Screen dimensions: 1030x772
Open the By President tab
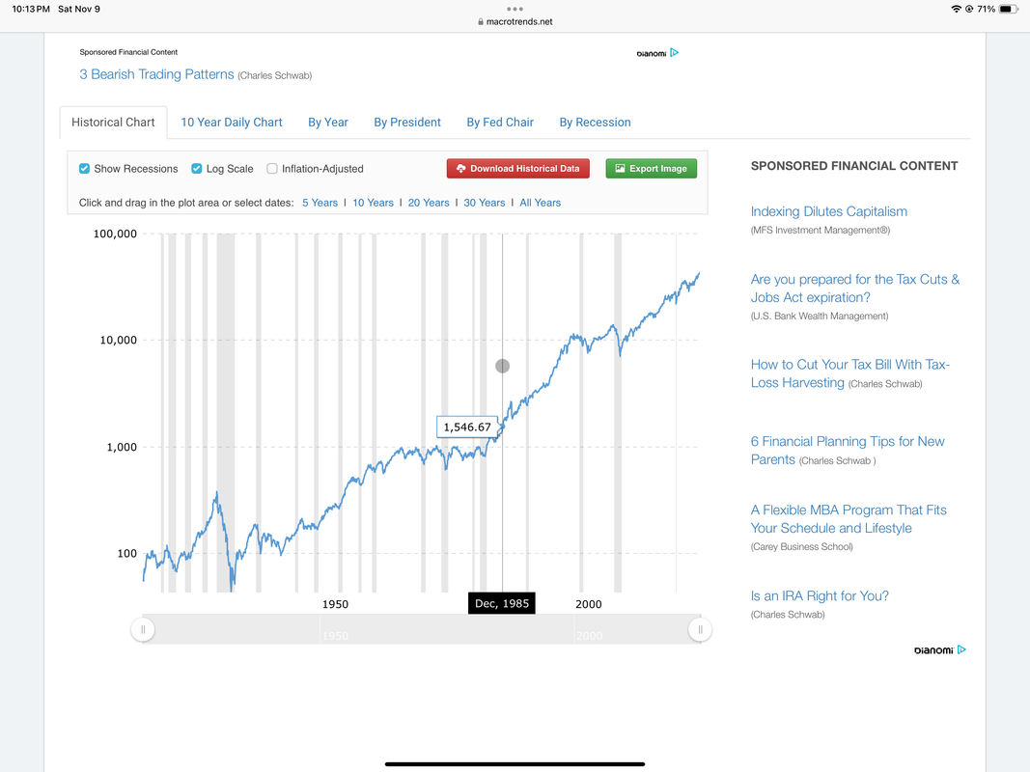pyautogui.click(x=407, y=123)
